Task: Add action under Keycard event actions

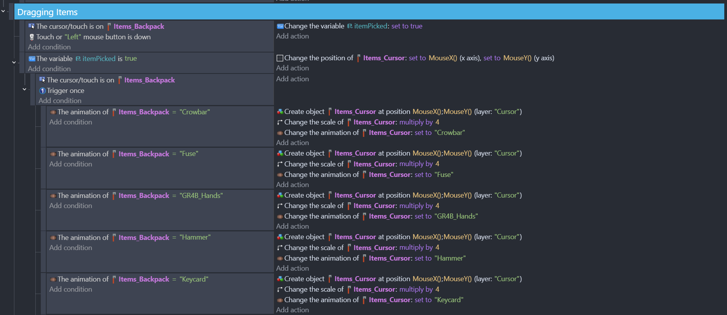Action: (293, 310)
